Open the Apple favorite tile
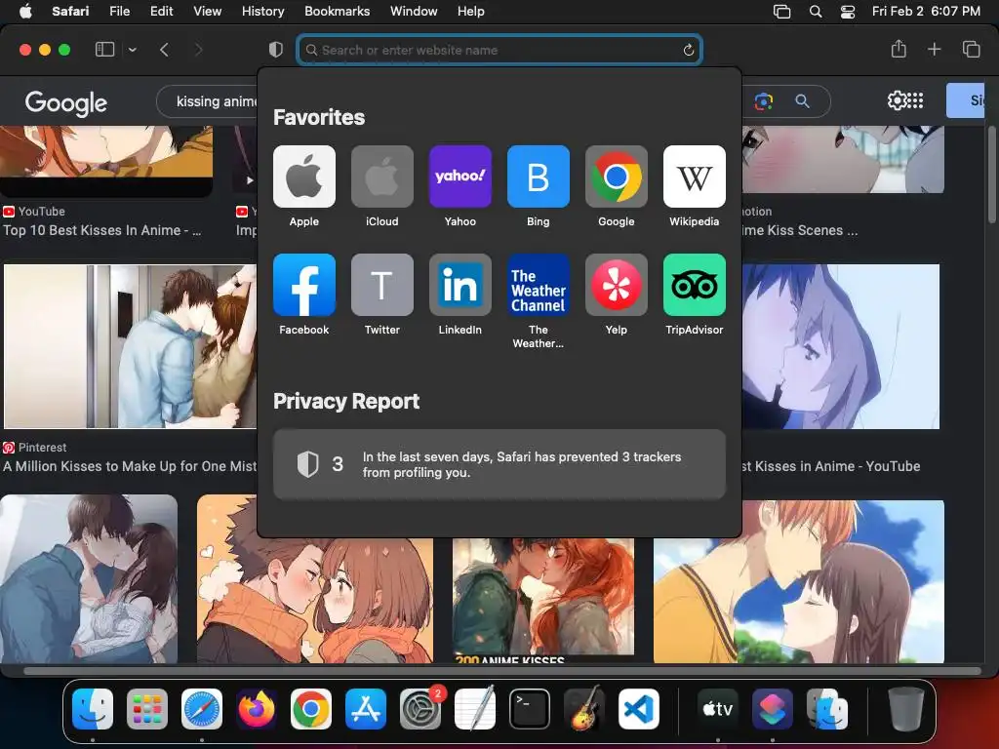The image size is (999, 749). pyautogui.click(x=304, y=177)
